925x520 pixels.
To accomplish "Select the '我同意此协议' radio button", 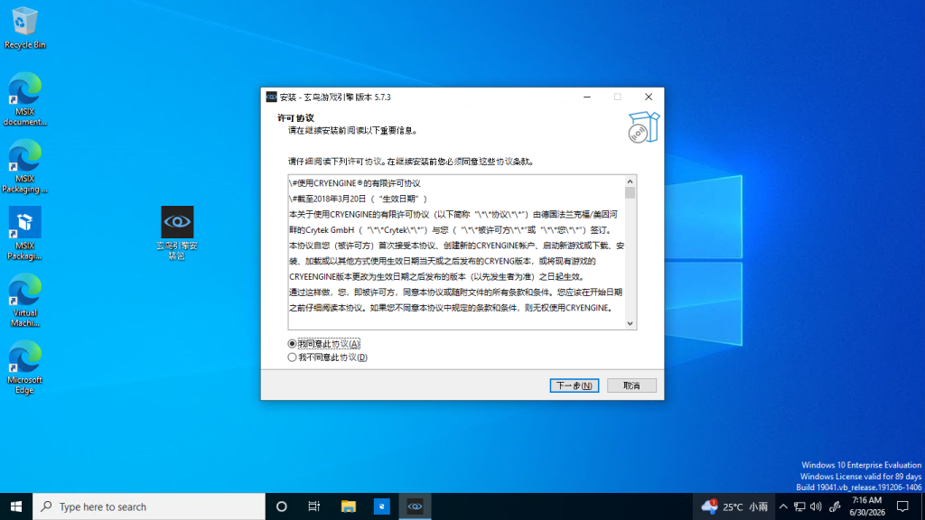I will [x=292, y=344].
